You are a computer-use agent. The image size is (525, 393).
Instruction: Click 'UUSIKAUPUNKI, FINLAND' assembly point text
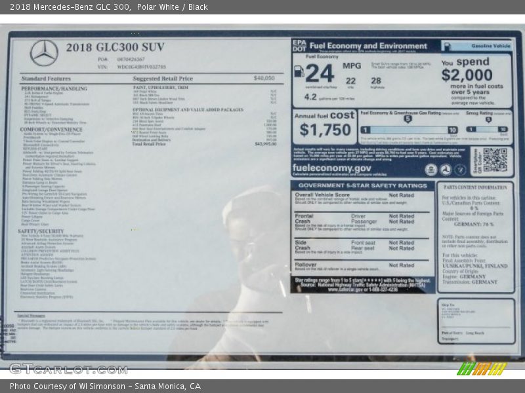(x=475, y=266)
